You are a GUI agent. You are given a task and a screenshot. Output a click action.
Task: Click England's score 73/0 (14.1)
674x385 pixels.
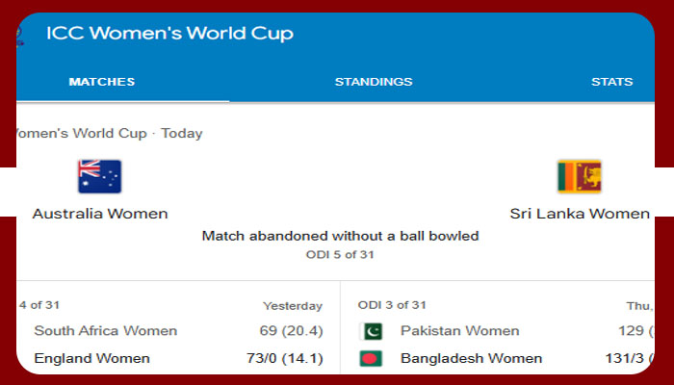284,359
